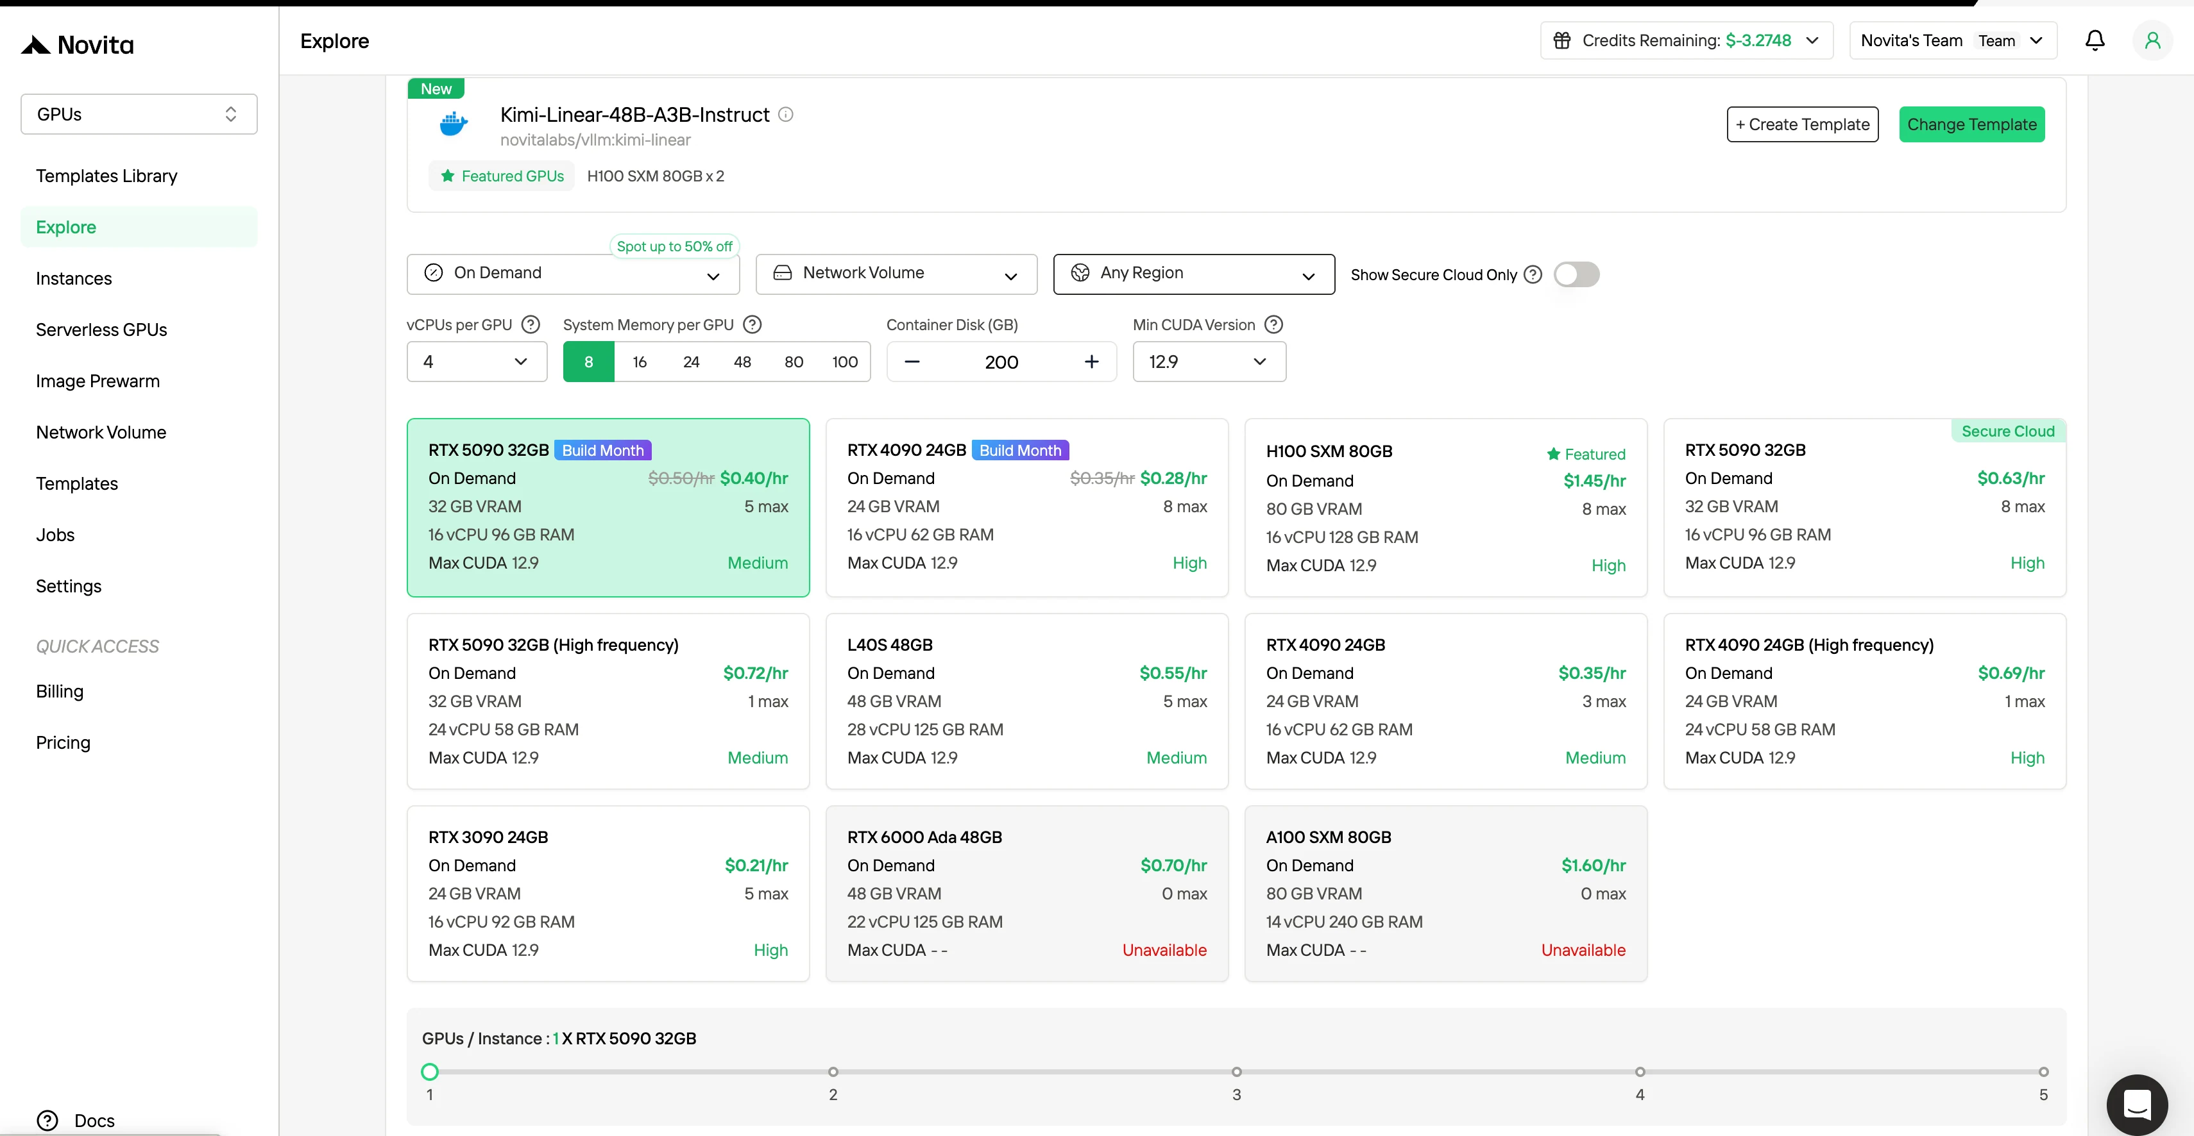Image resolution: width=2194 pixels, height=1136 pixels.
Task: Click help icon beside System Memory per GPU
Action: coord(752,324)
